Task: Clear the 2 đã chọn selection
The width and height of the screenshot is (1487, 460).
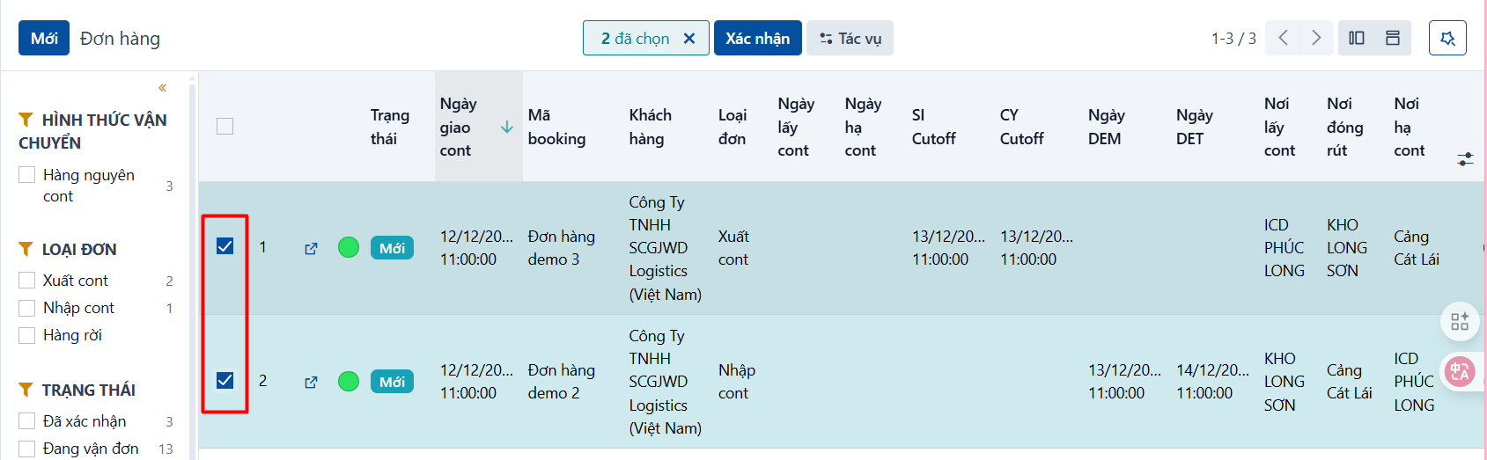Action: tap(689, 39)
